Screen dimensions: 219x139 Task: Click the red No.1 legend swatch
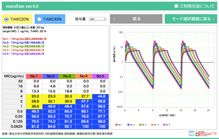[117, 125]
